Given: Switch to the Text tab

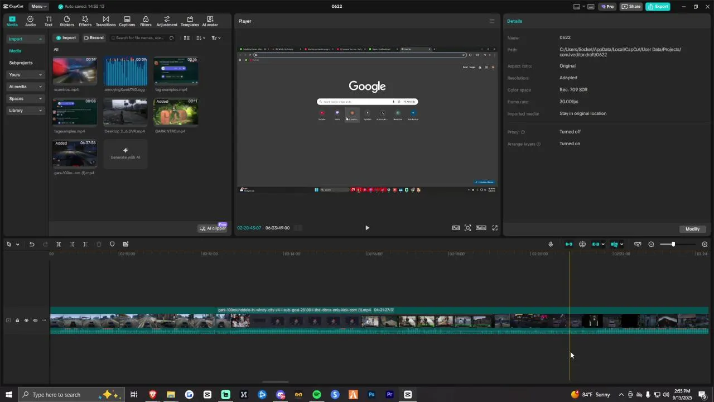Looking at the screenshot, I should 49,21.
